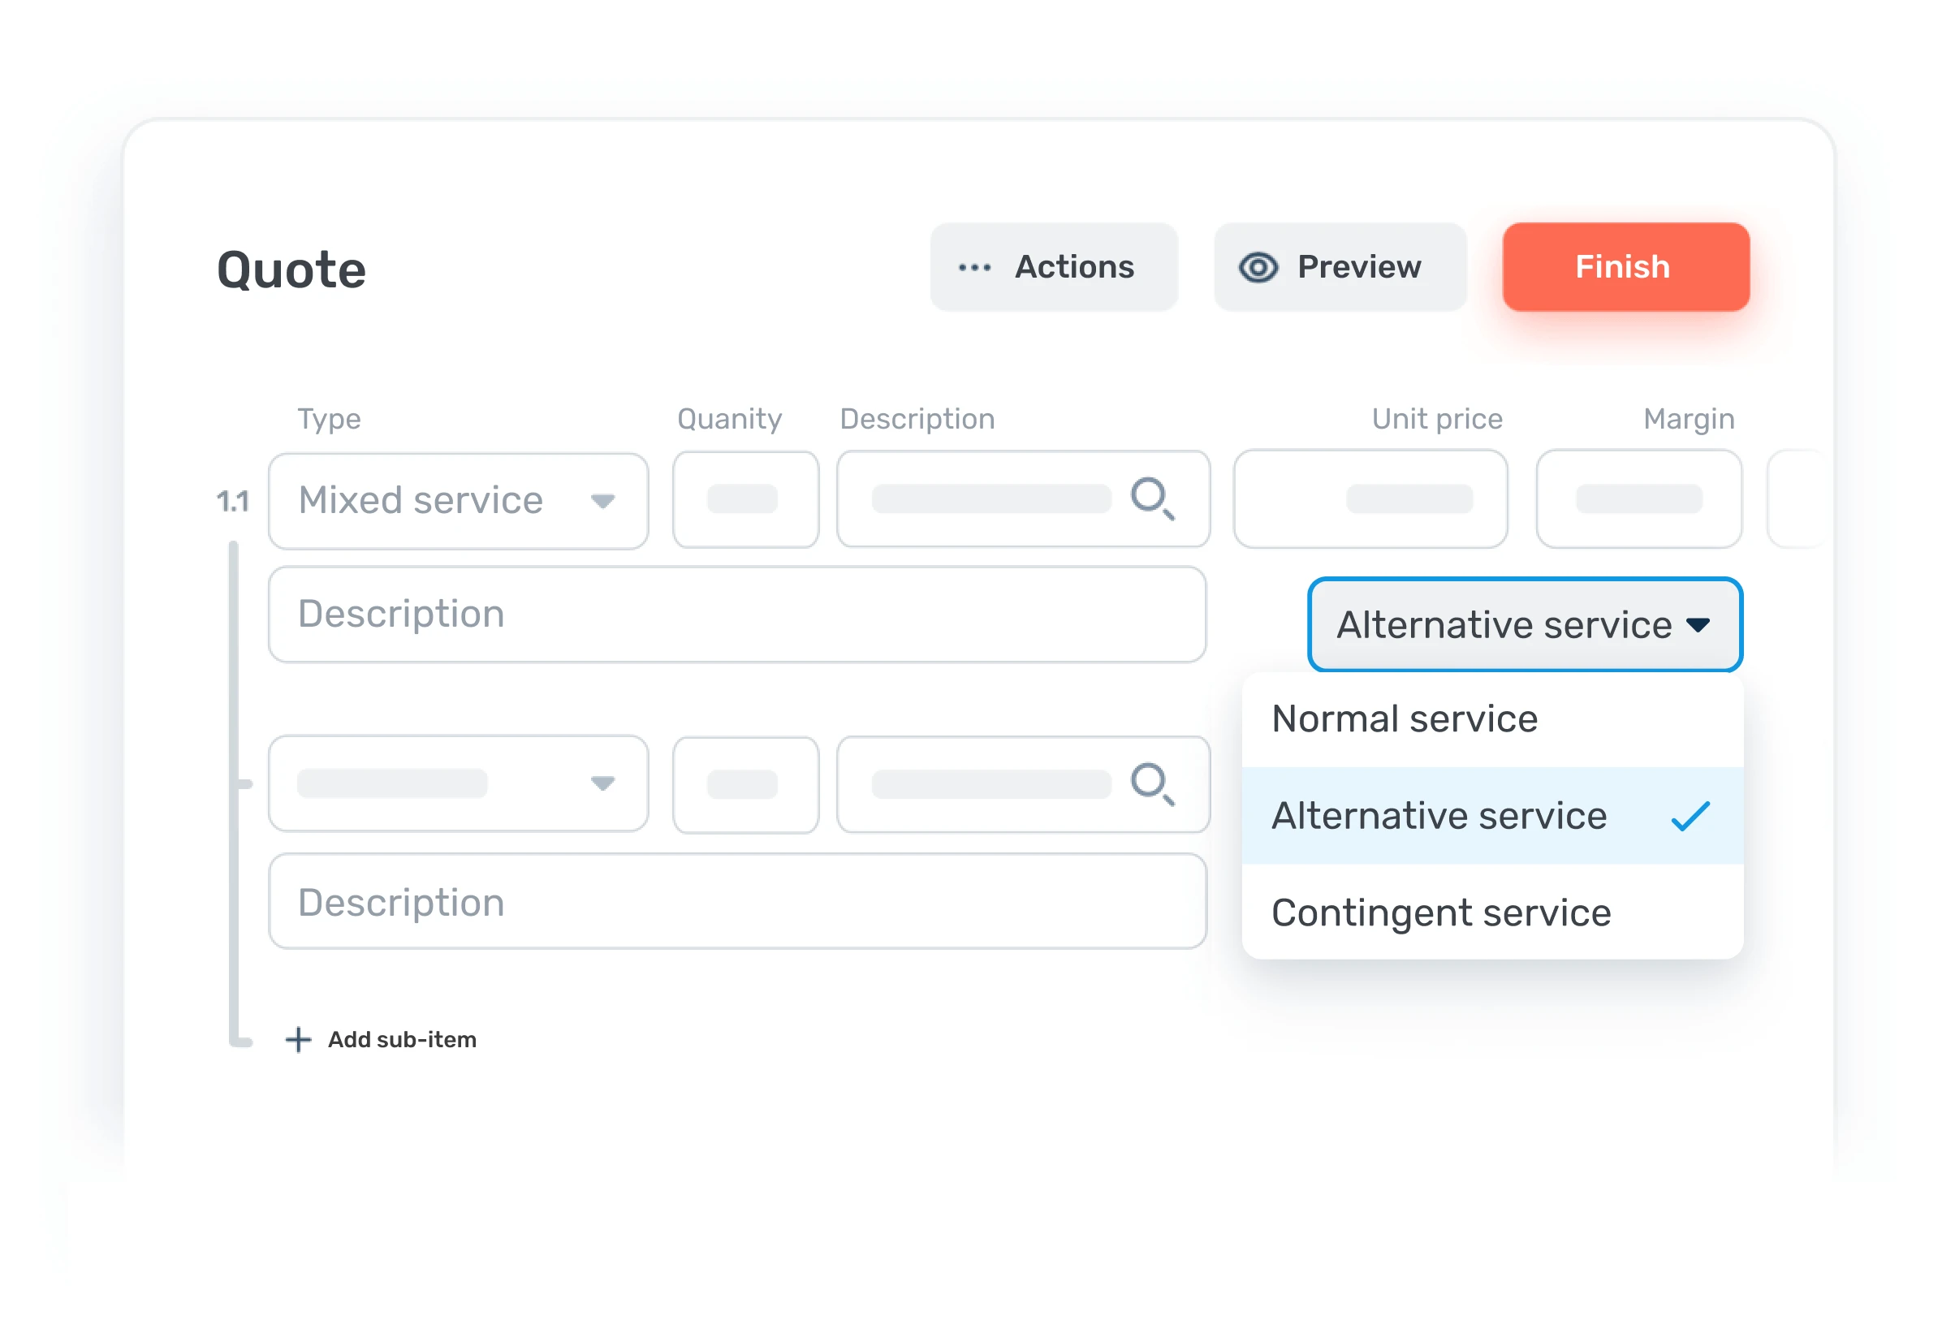The height and width of the screenshot is (1333, 1955).
Task: Select Alternative service in the open list
Action: tap(1438, 815)
